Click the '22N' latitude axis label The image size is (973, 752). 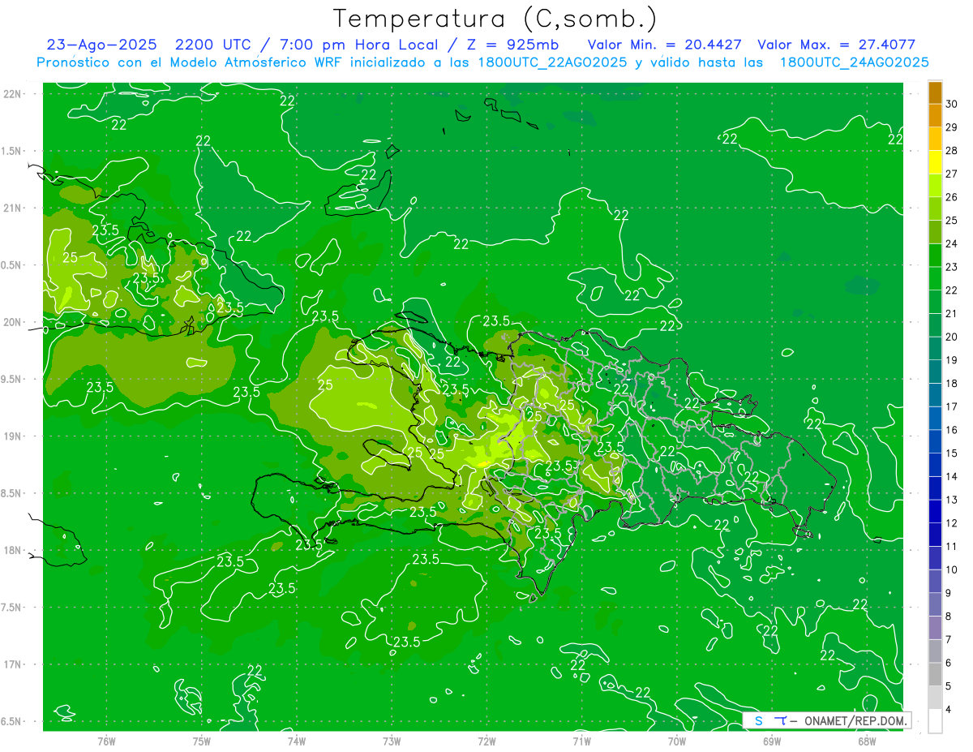pos(12,94)
